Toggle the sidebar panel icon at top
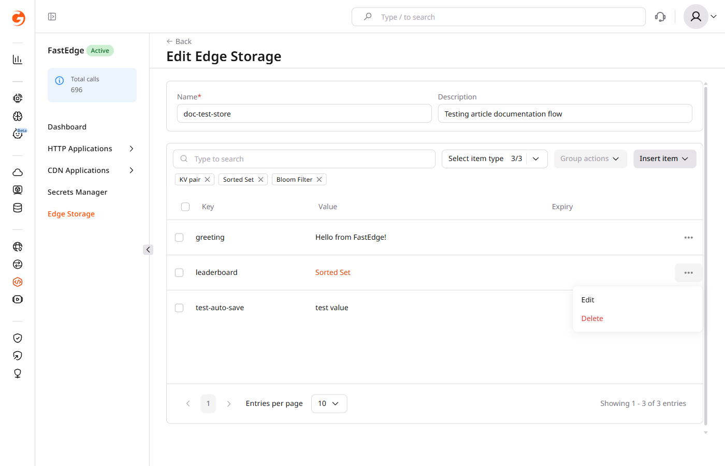 point(52,17)
